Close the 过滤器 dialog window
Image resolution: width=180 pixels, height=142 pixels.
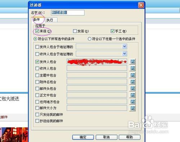(141, 5)
